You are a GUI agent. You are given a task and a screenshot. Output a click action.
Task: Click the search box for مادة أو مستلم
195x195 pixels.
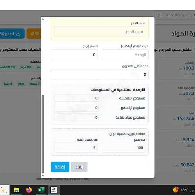(x=175, y=15)
